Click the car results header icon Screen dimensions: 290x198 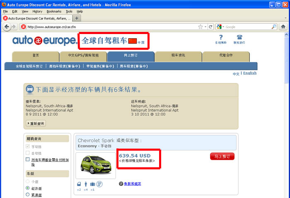point(29,89)
